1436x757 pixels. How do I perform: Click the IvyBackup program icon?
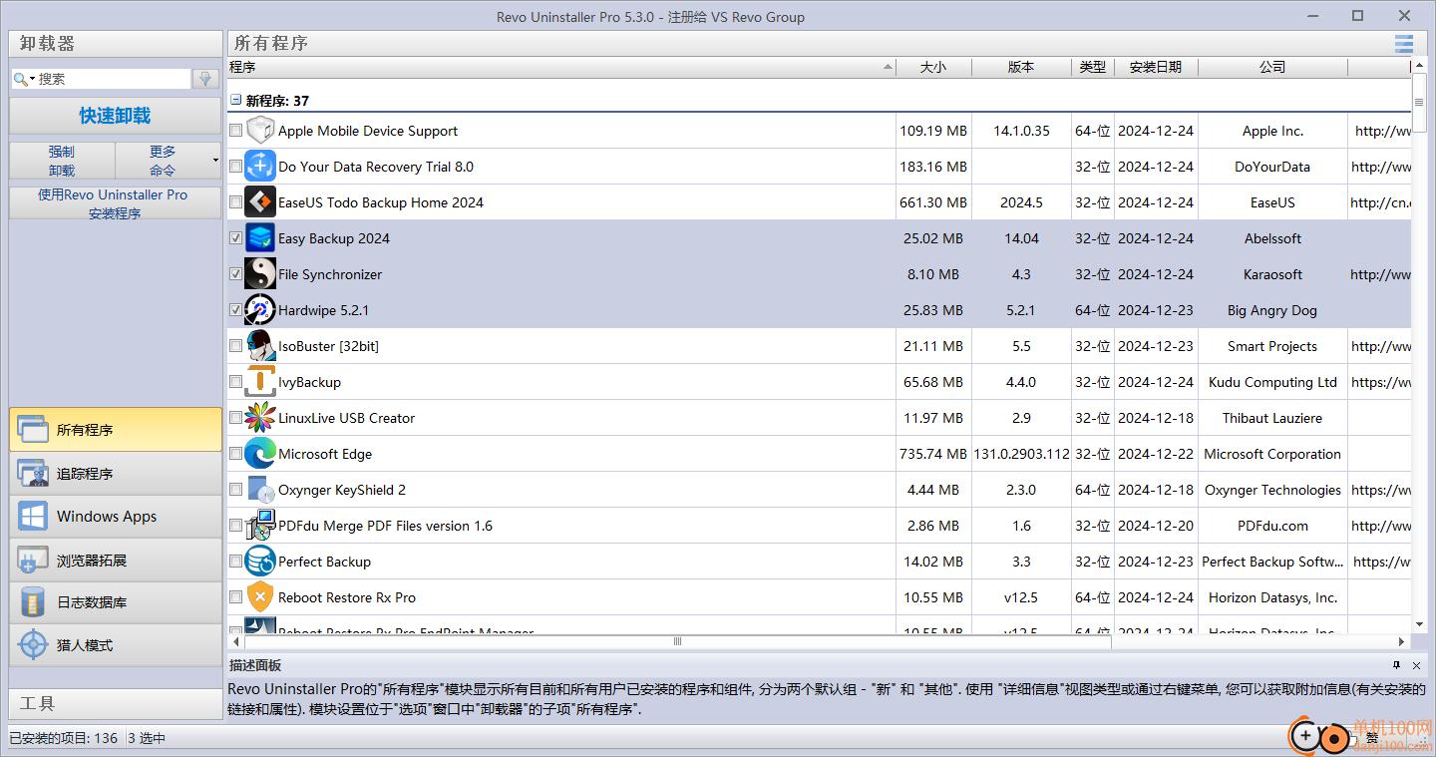(x=260, y=382)
